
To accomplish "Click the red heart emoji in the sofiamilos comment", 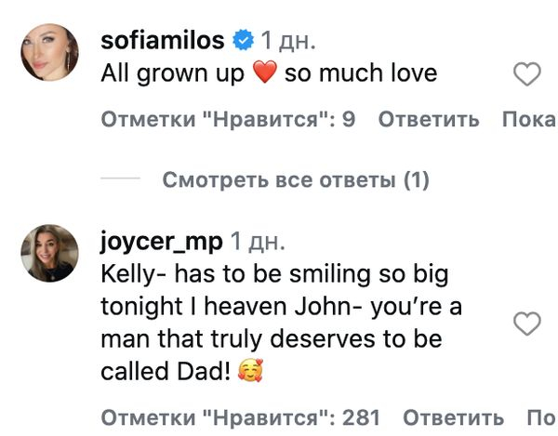I will (265, 74).
